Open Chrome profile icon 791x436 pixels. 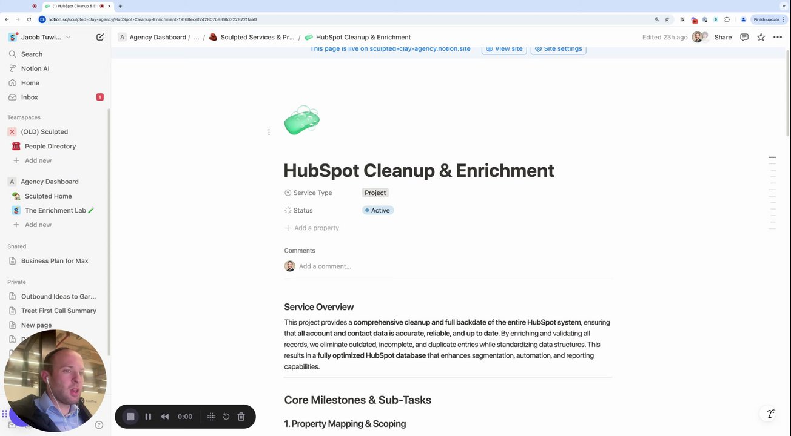pos(744,19)
